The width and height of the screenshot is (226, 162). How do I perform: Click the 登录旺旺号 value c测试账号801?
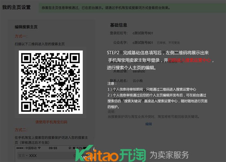tap(143, 33)
